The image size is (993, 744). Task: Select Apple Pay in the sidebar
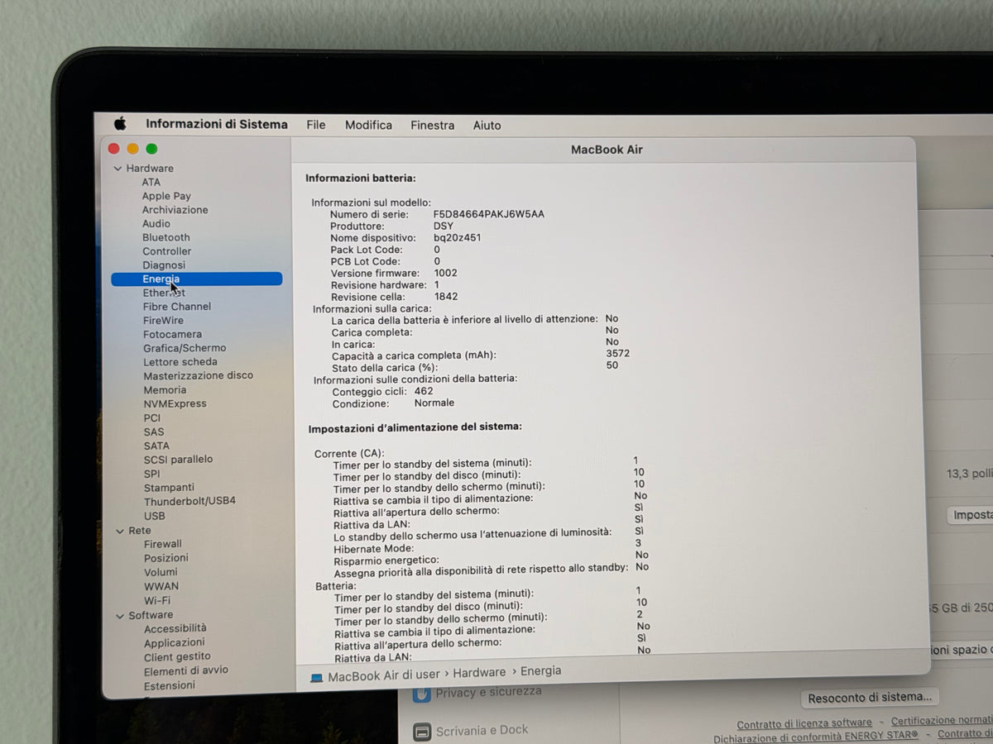click(166, 196)
